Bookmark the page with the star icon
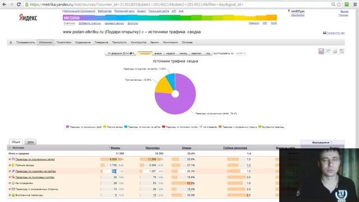The image size is (359, 202). pyautogui.click(x=339, y=4)
